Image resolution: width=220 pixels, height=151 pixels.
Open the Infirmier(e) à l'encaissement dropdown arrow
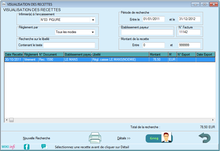93,20
